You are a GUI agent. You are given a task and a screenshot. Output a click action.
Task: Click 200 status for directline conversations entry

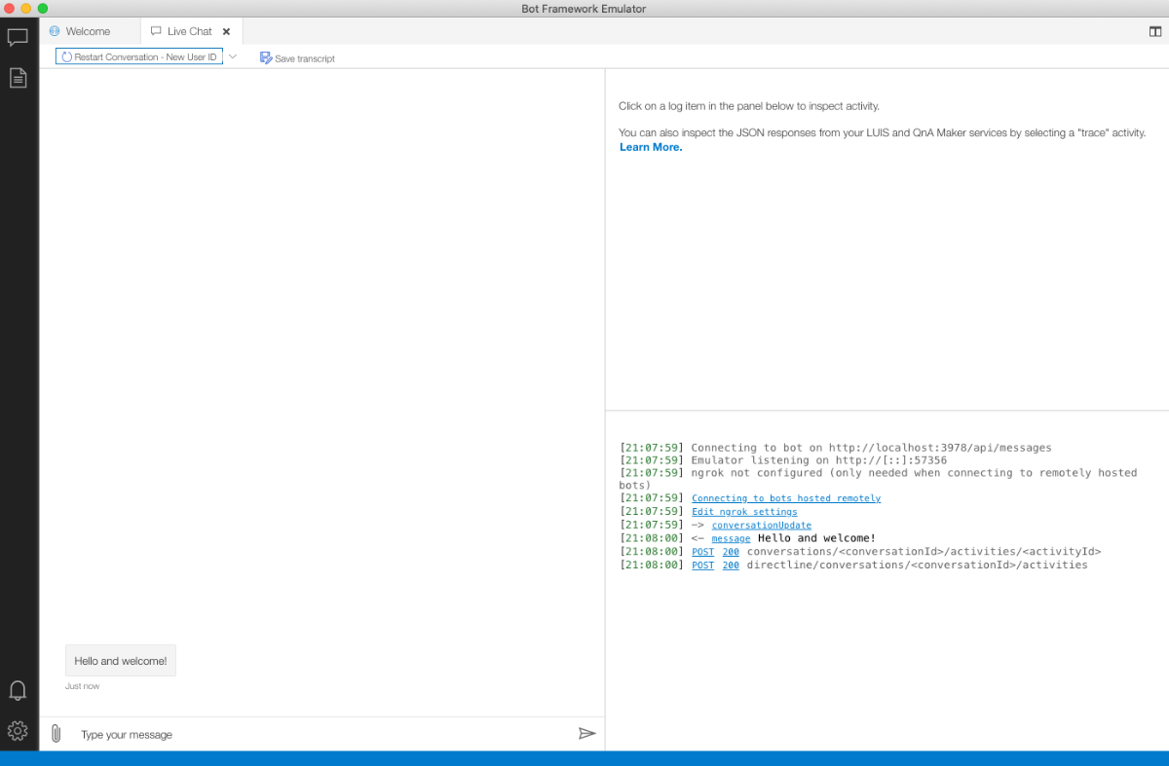731,565
